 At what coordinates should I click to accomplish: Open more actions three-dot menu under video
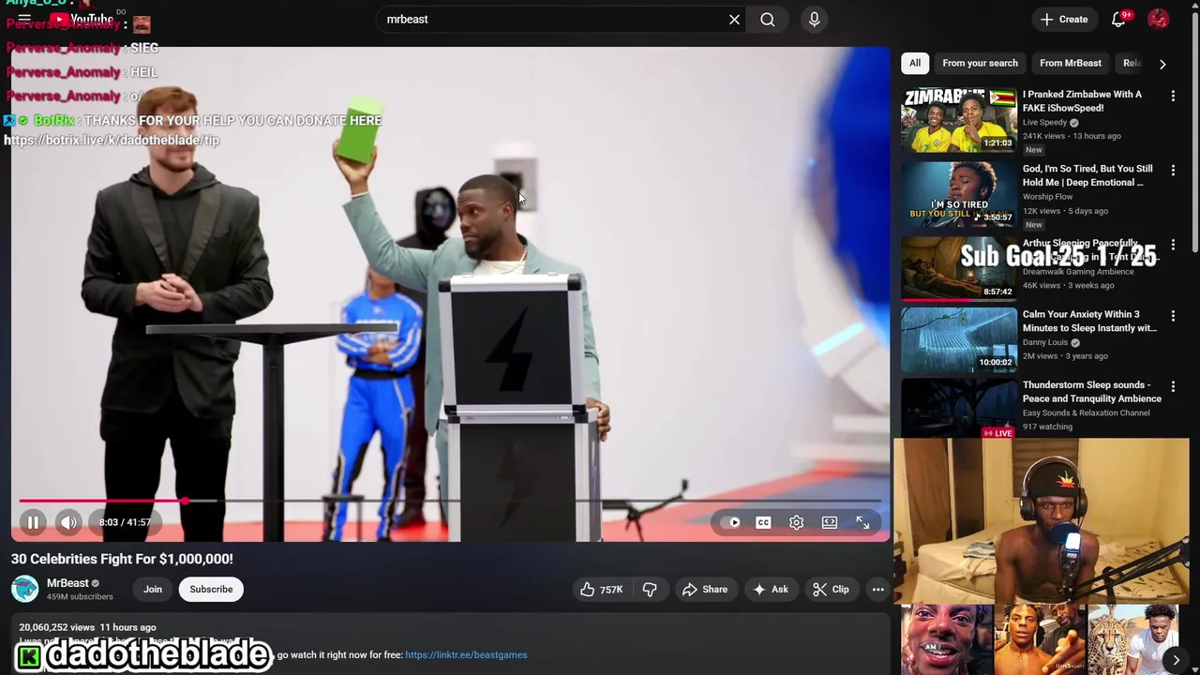point(877,589)
